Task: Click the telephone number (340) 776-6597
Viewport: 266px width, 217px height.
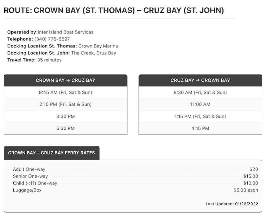Action: click(x=52, y=39)
